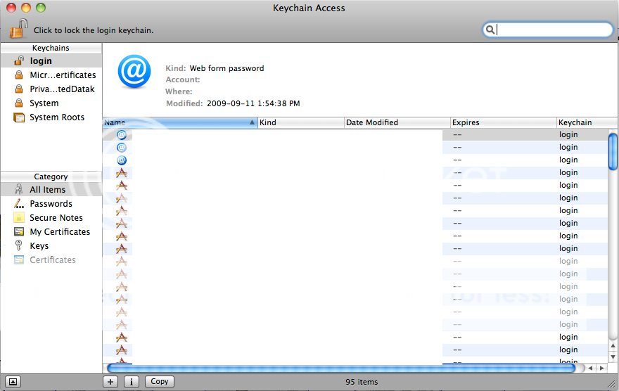Show All Items category

[x=47, y=190]
